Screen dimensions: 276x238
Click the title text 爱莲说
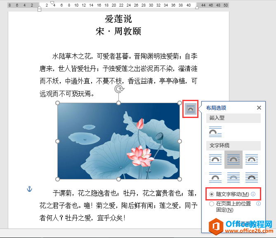click(x=118, y=19)
